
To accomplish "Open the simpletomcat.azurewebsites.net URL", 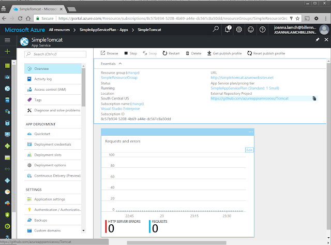I will [242, 78].
